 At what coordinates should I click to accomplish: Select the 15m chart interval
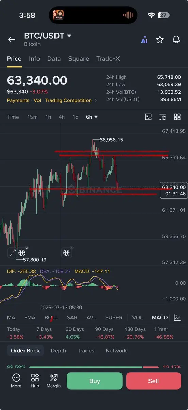(32, 117)
